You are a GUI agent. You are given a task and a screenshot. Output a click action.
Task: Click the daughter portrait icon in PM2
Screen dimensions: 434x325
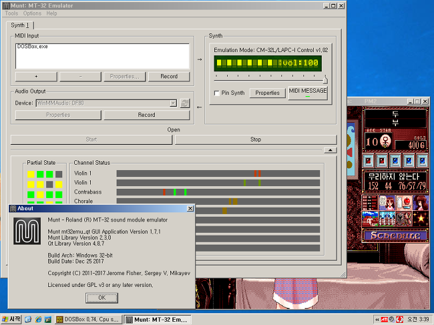pyautogui.click(x=421, y=203)
